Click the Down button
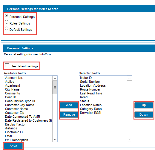 (144, 114)
